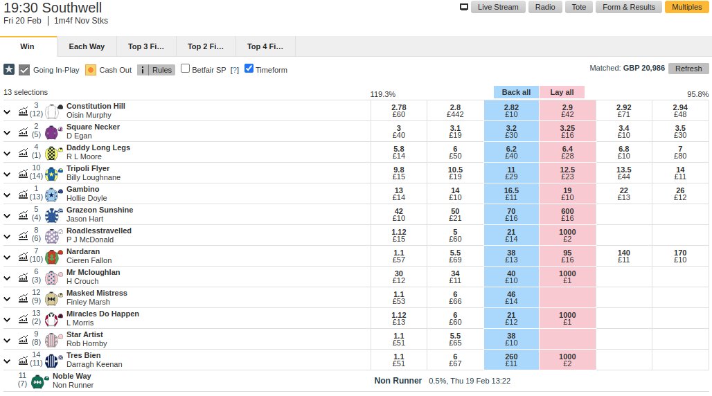Image resolution: width=712 pixels, height=396 pixels.
Task: Click Noble Way green silks icon
Action: coord(39,381)
